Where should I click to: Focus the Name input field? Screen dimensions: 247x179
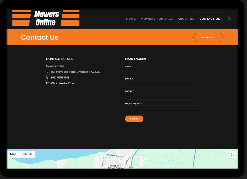[x=161, y=72]
